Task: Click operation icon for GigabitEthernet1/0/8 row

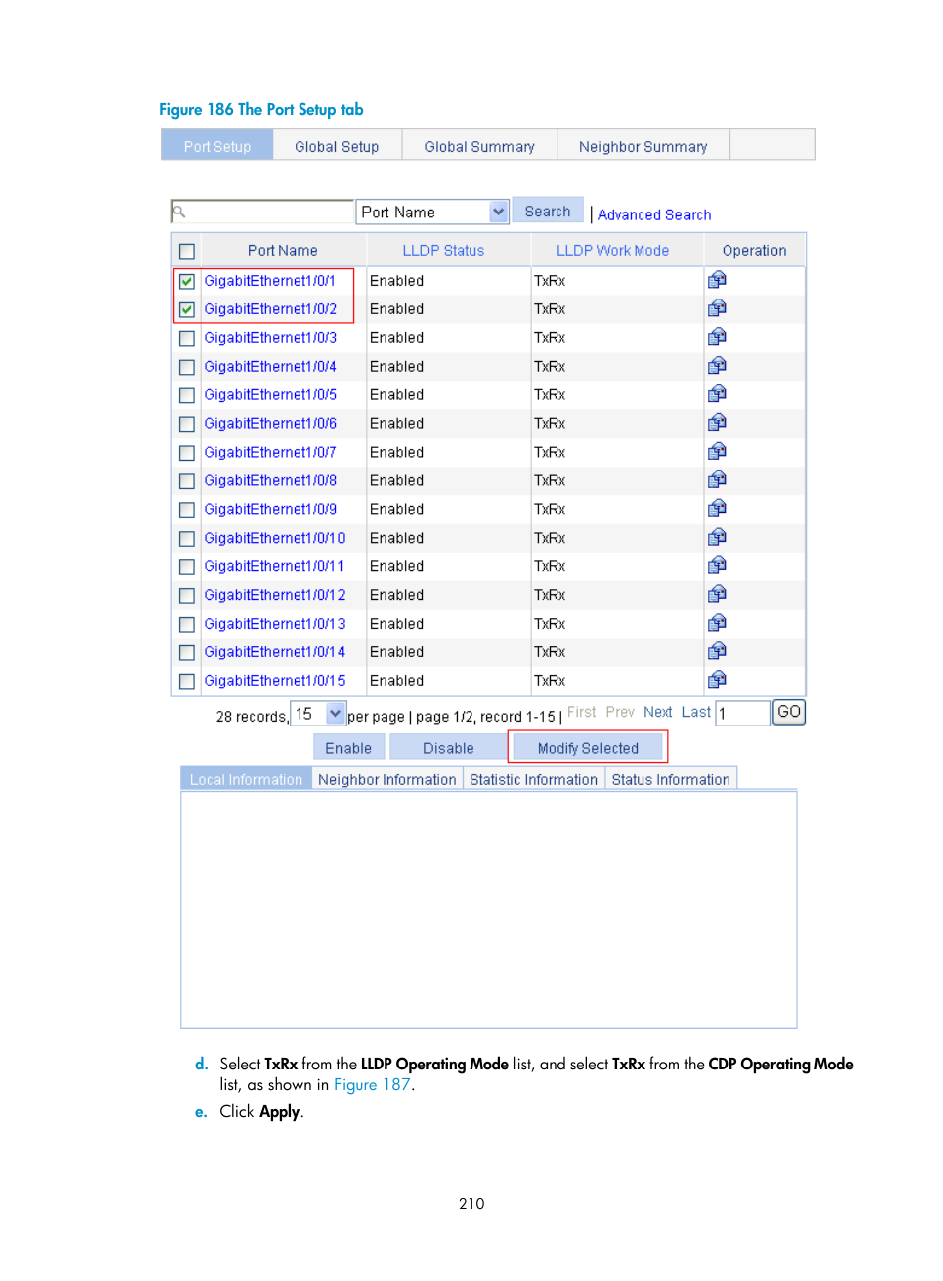Action: tap(717, 480)
